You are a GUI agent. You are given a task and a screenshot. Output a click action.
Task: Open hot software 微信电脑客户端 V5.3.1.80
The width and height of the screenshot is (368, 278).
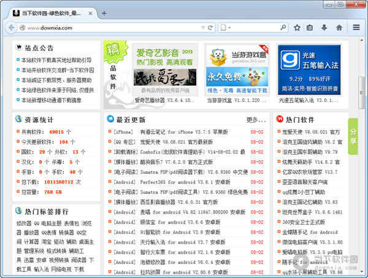click(x=312, y=242)
